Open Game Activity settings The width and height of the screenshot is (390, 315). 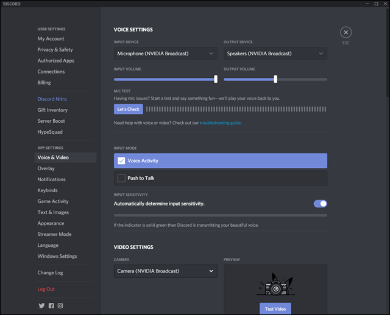click(x=53, y=201)
